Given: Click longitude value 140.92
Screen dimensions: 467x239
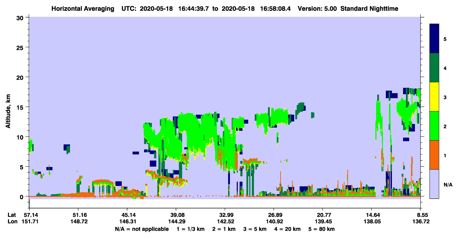Looking at the screenshot, I should [274, 221].
